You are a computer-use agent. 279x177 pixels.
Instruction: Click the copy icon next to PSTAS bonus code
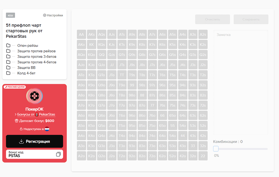coord(58,154)
